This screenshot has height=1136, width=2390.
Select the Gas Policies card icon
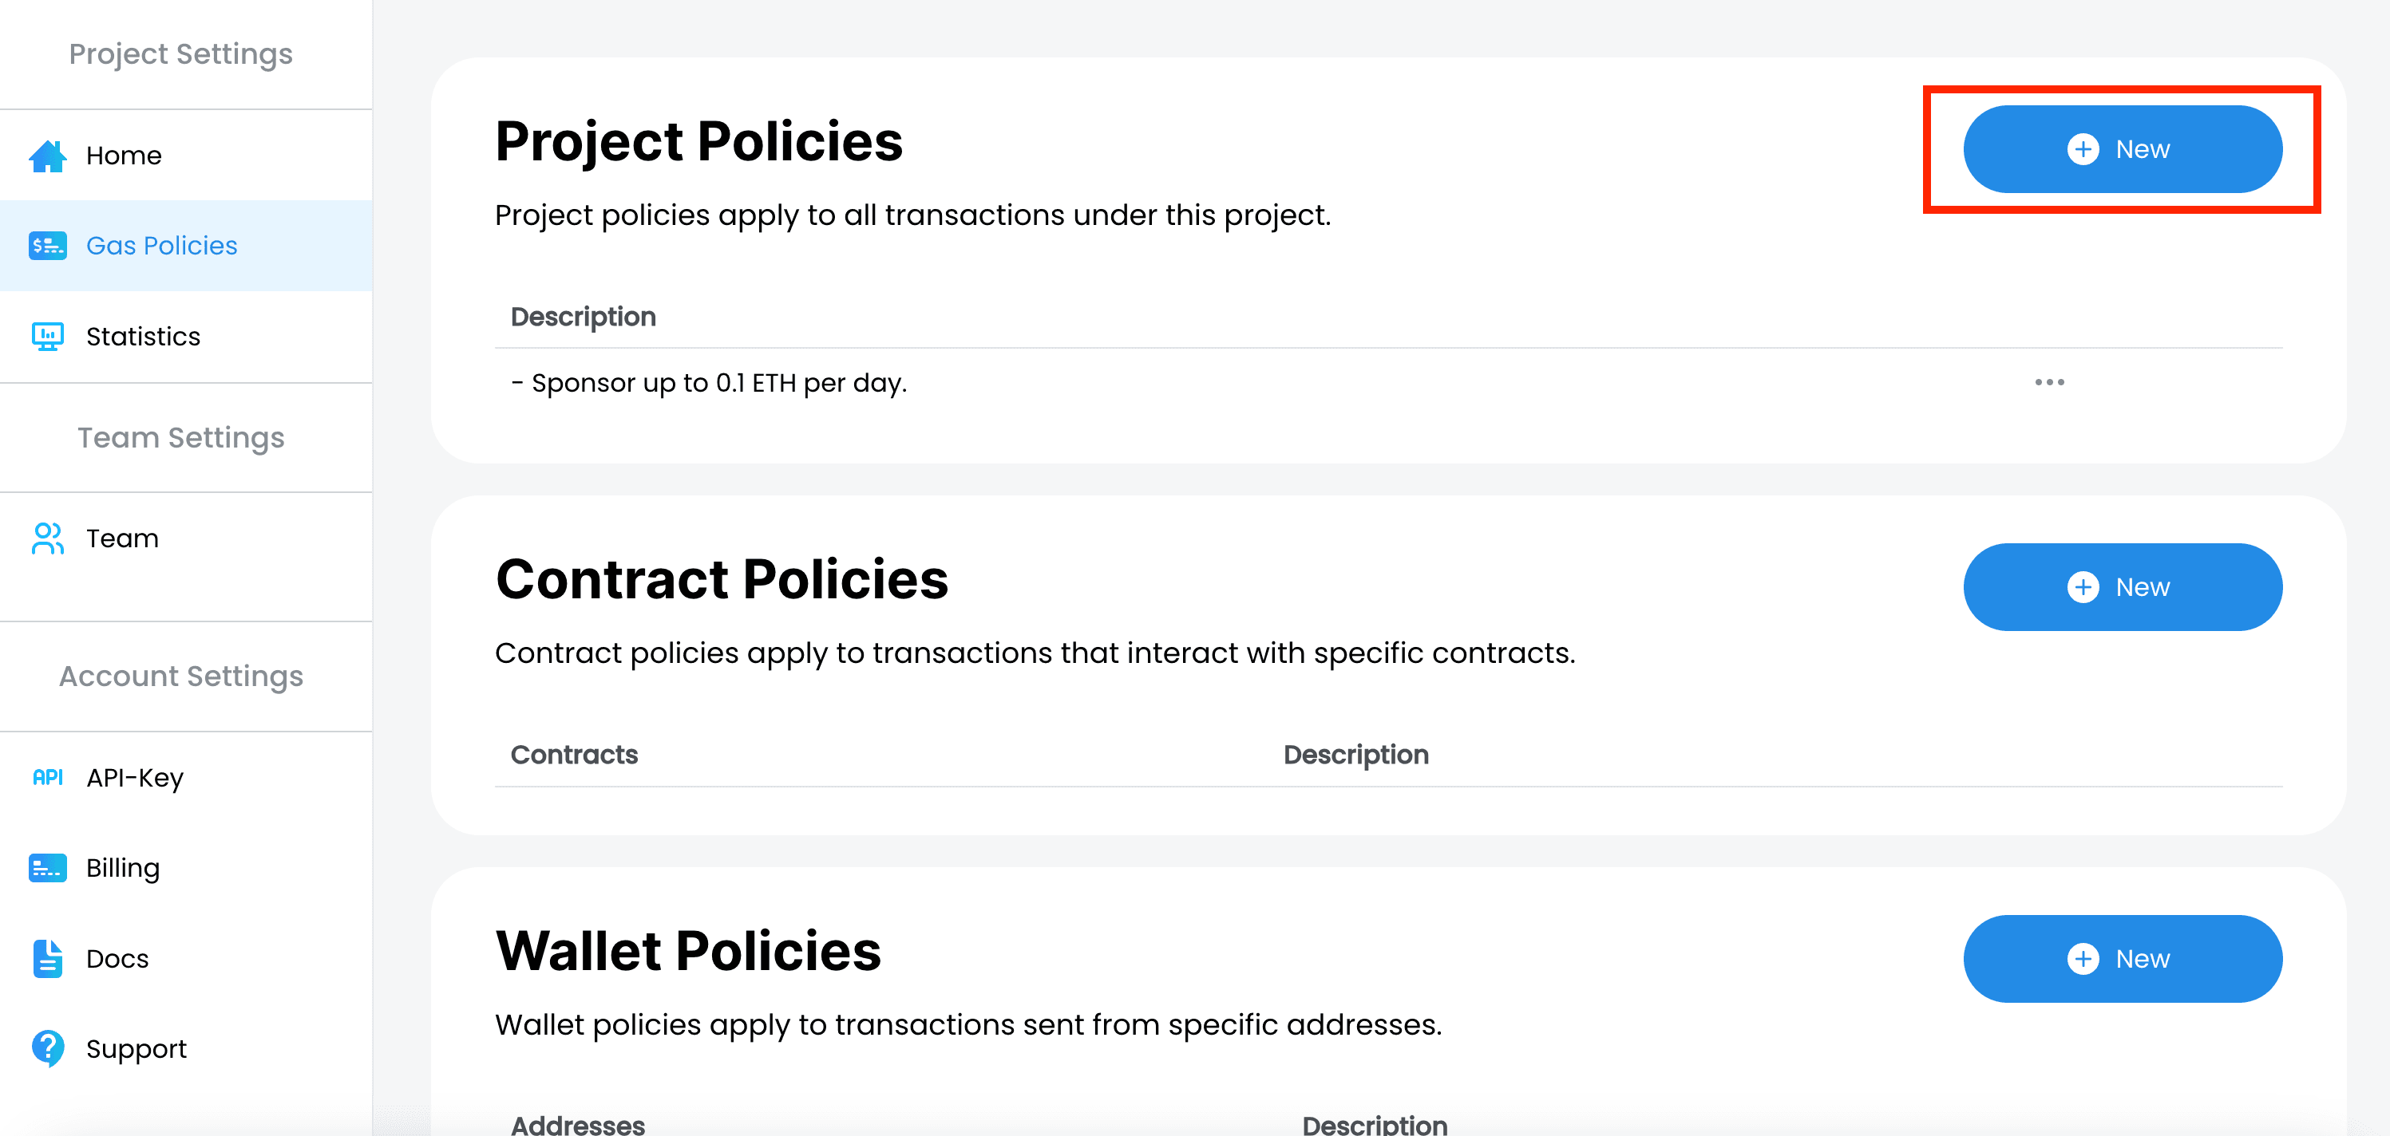(47, 246)
